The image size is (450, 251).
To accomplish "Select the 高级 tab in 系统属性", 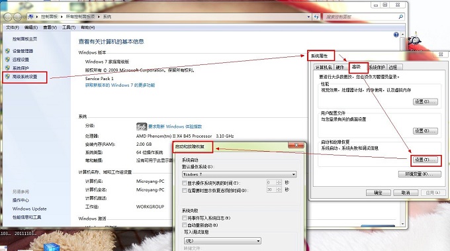I will 357,67.
